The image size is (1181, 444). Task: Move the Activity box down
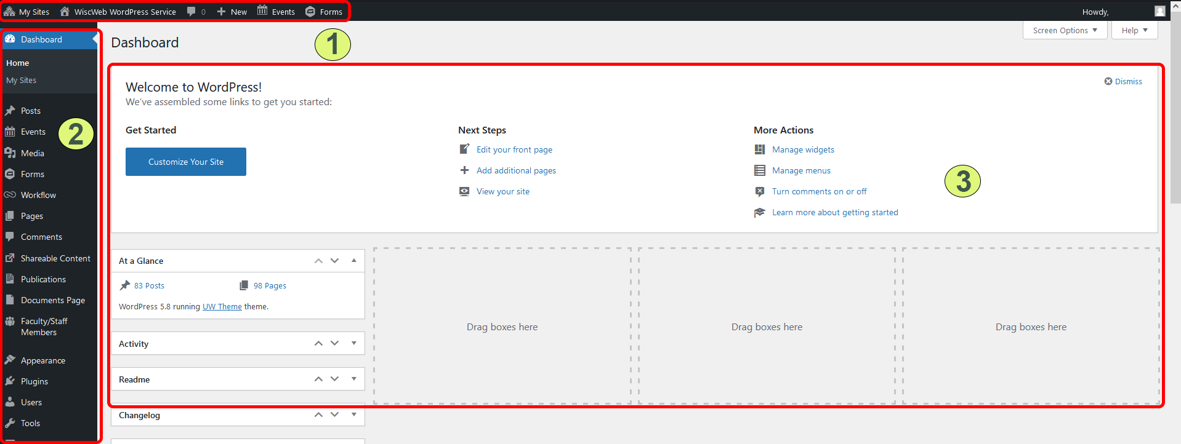[x=334, y=343]
